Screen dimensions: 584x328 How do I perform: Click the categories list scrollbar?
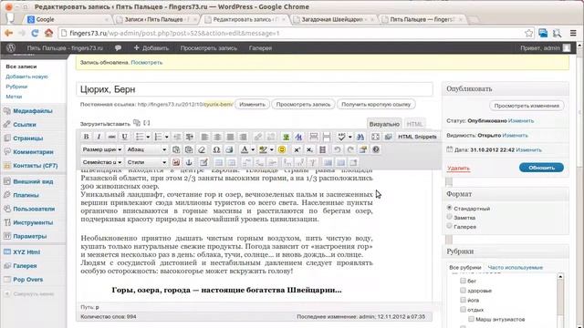(x=560, y=301)
